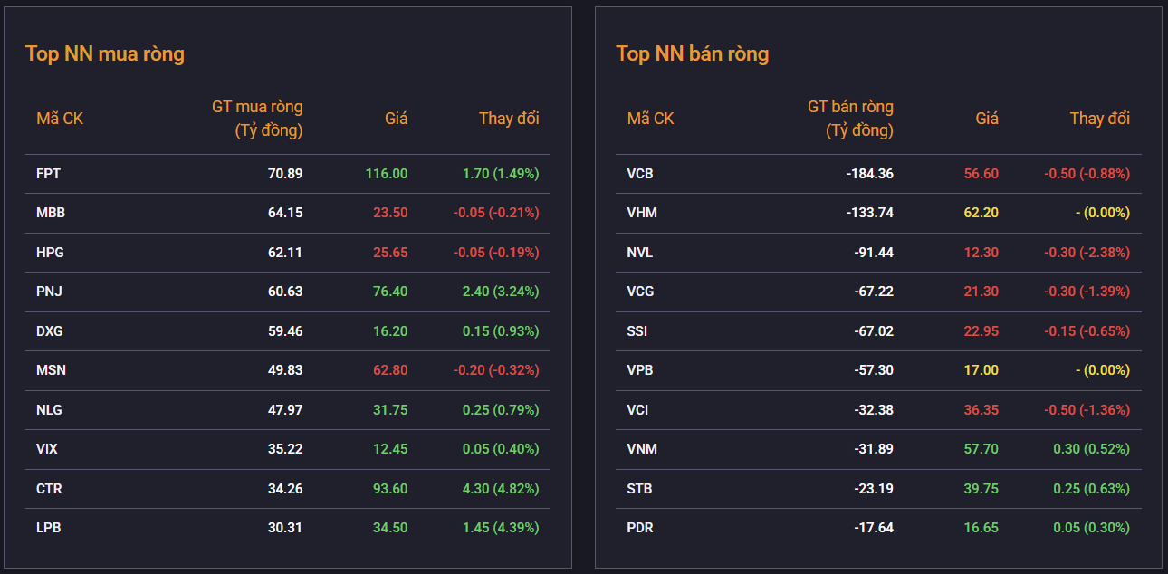Click VNM net sell value -31.89
The image size is (1168, 574).
pos(874,449)
